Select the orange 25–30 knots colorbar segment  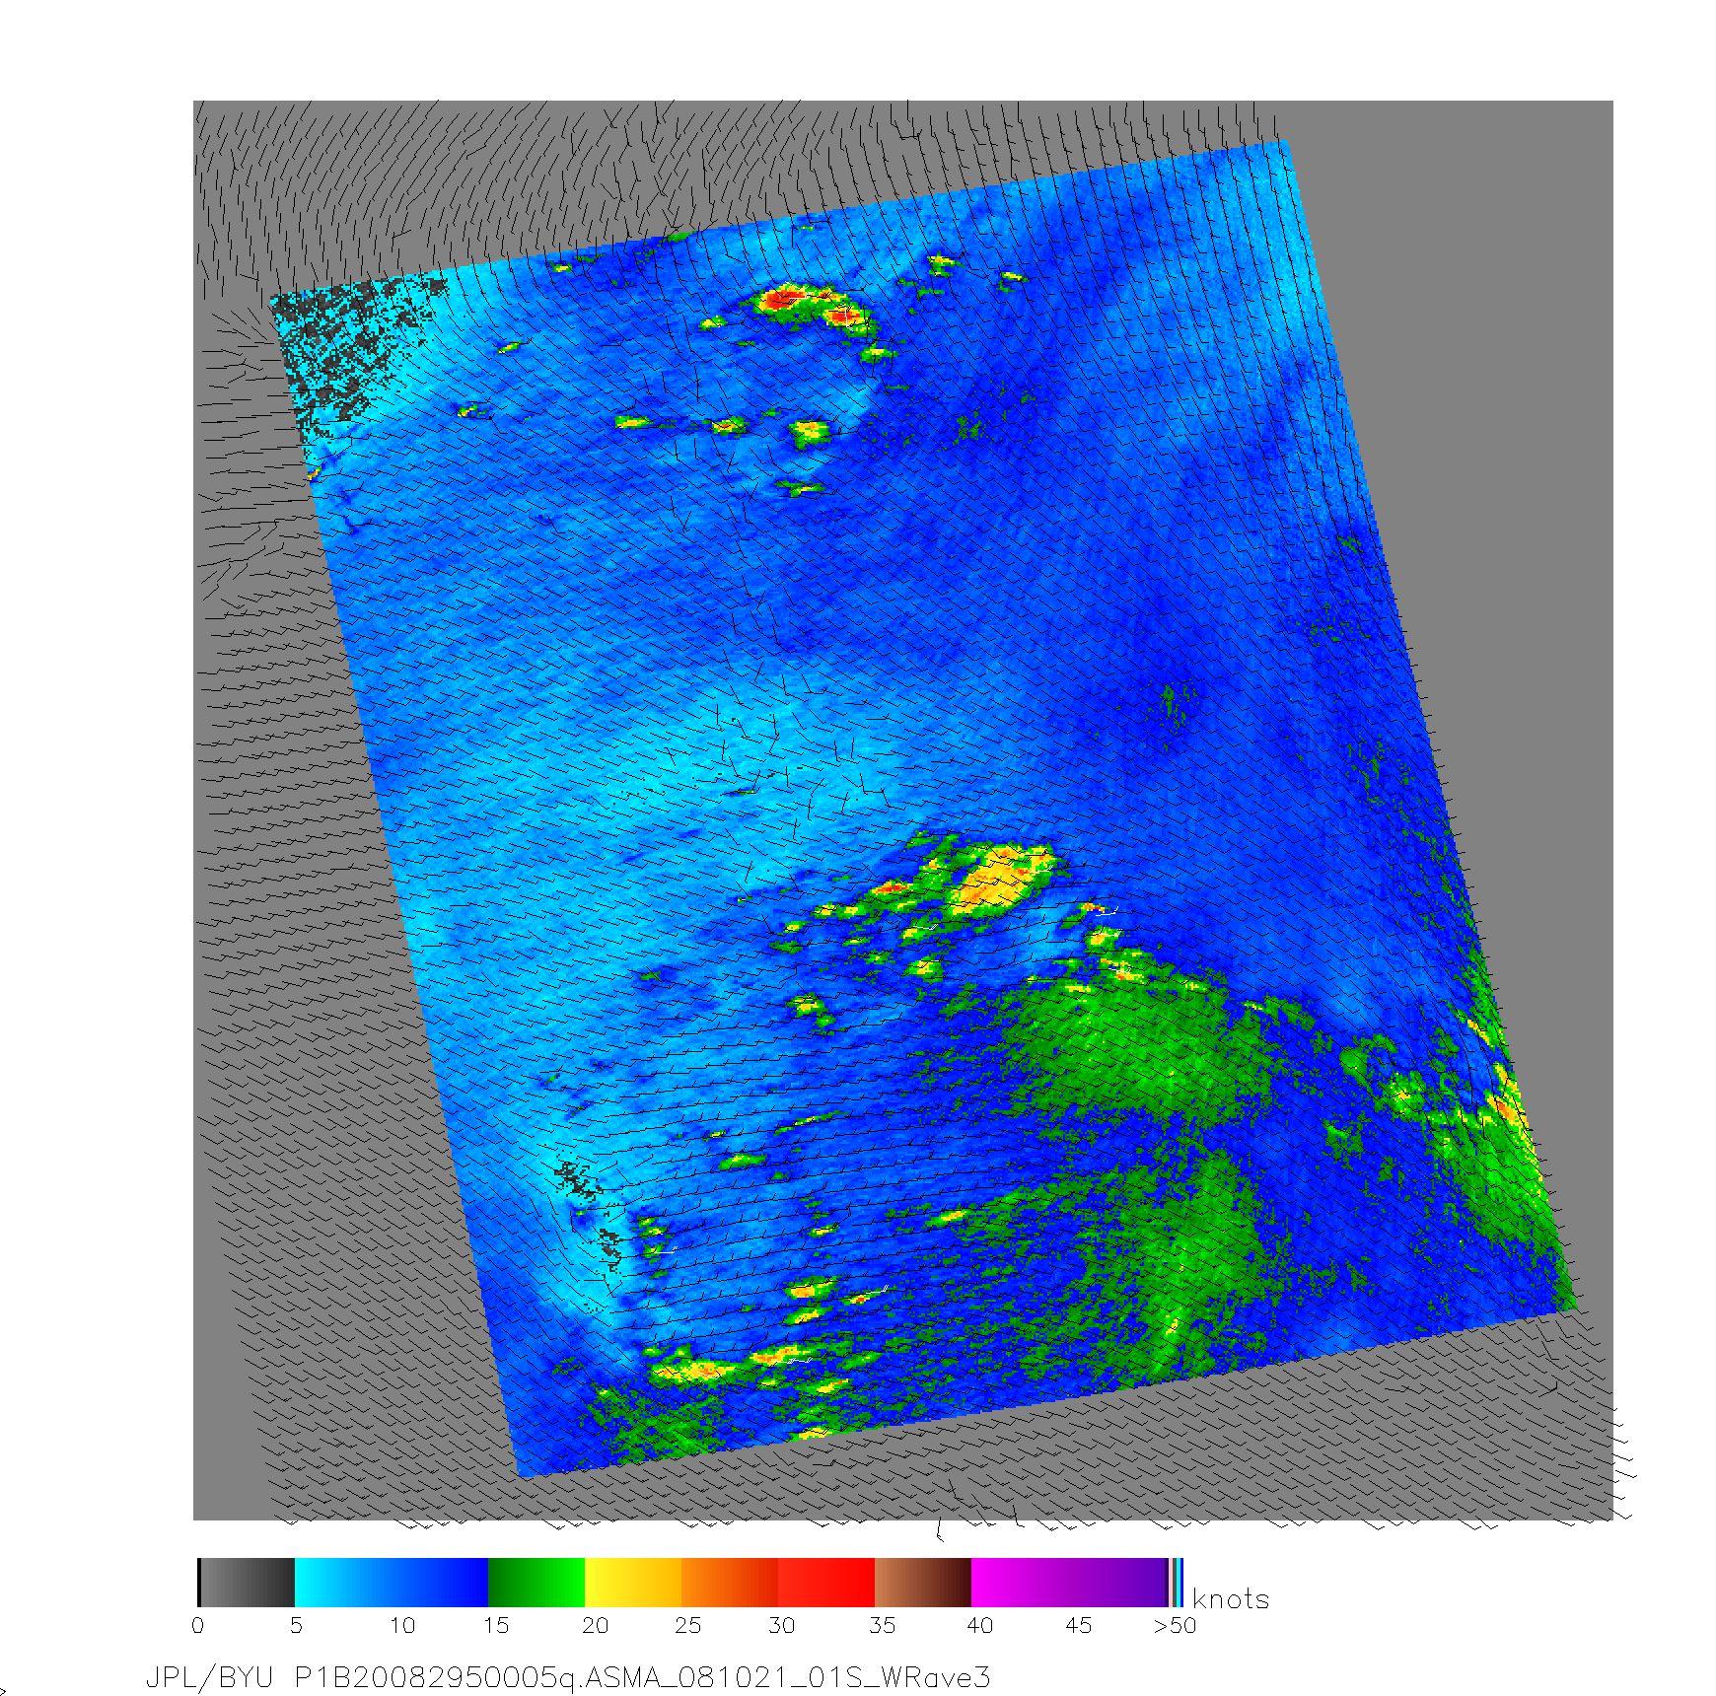tap(730, 1583)
